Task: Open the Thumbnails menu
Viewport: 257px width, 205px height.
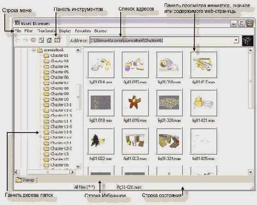Action: [46, 31]
